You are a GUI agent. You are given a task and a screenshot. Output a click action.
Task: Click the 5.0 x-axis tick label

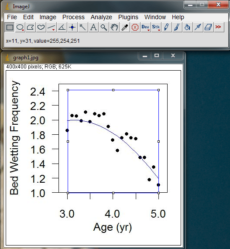point(158,214)
